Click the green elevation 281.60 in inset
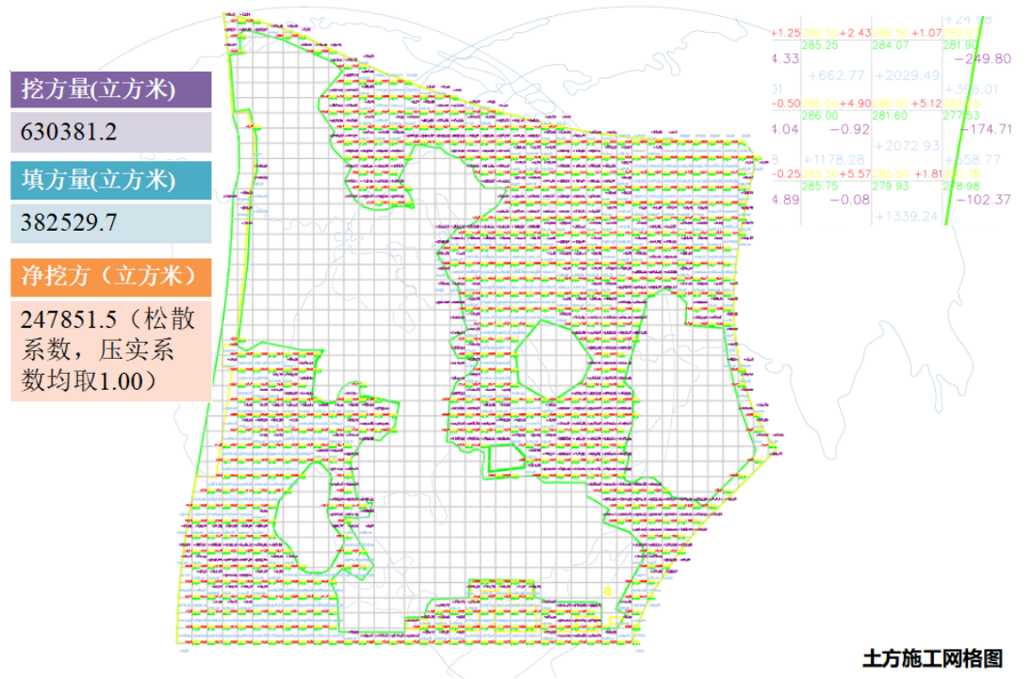Viewport: 1032px width, 679px height. pos(891,115)
